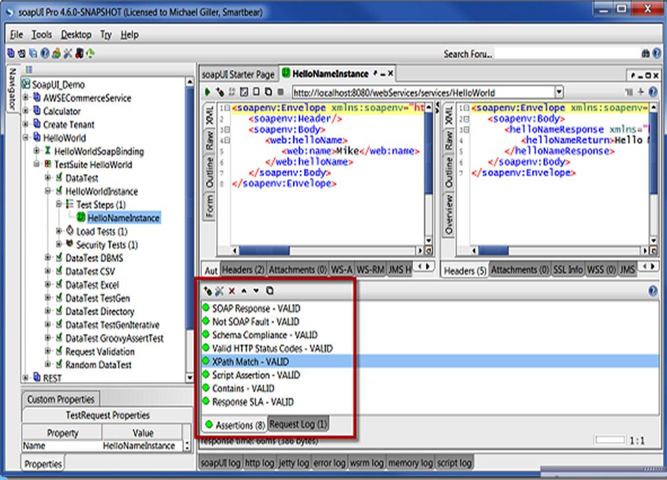The image size is (667, 480).
Task: Click the configure assertion tools icon
Action: pyautogui.click(x=219, y=291)
